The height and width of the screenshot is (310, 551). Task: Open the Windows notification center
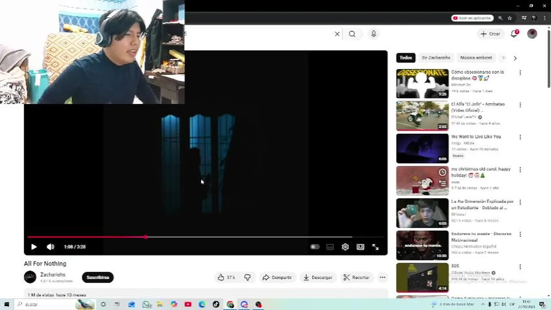542,304
